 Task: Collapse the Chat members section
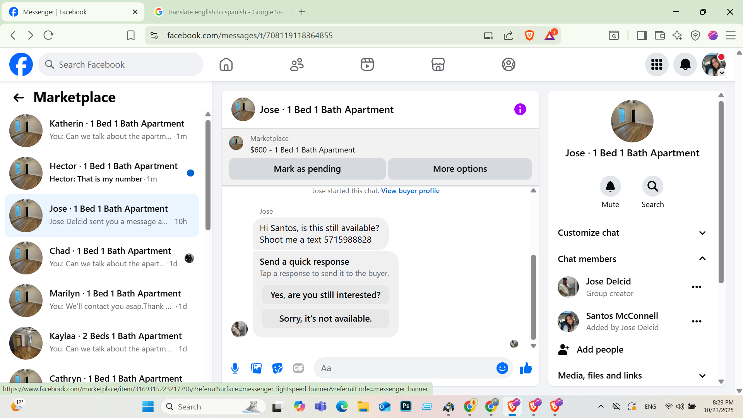632,259
